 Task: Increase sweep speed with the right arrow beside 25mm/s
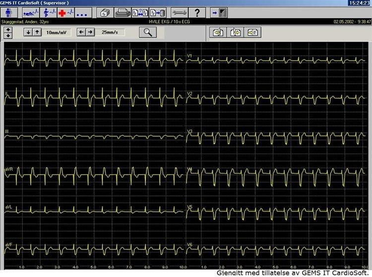[x=90, y=32]
